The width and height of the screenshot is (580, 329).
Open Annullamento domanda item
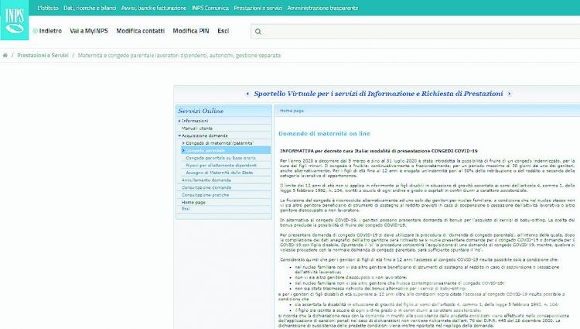206,180
